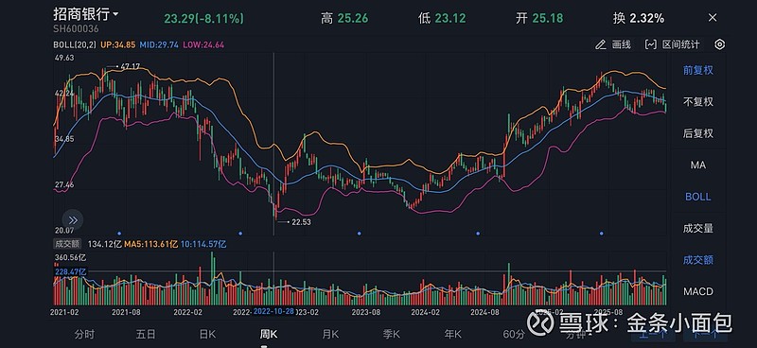Image resolution: width=757 pixels, height=348 pixels.
Task: Click the pink LOW:24.64 band value
Action: click(202, 44)
